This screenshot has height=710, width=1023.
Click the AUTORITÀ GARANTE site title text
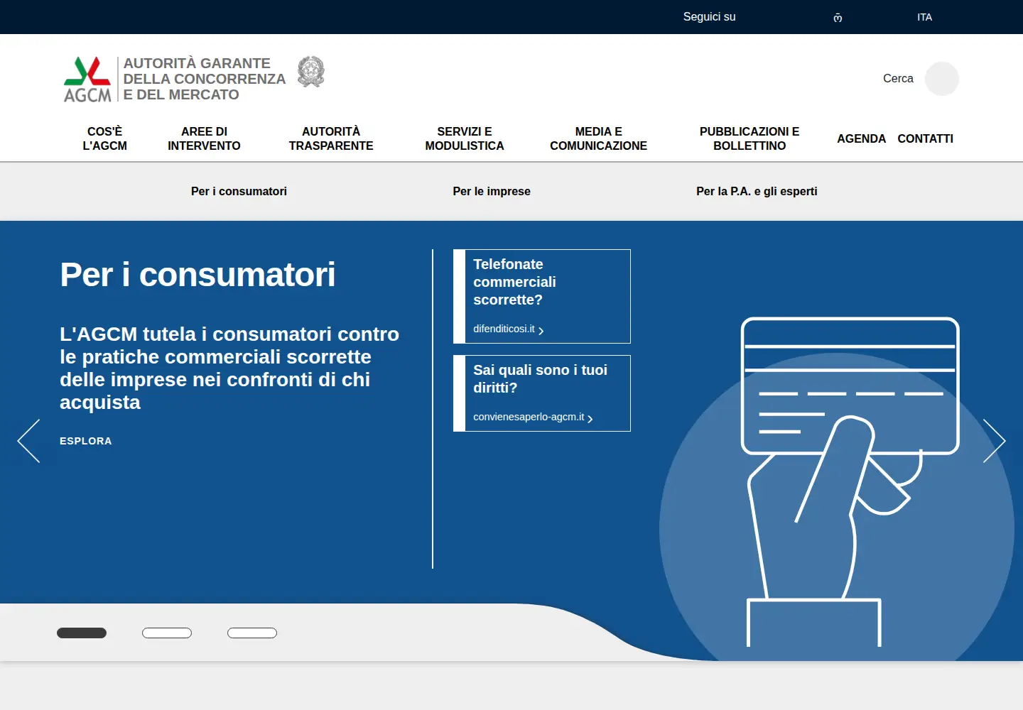pos(205,79)
